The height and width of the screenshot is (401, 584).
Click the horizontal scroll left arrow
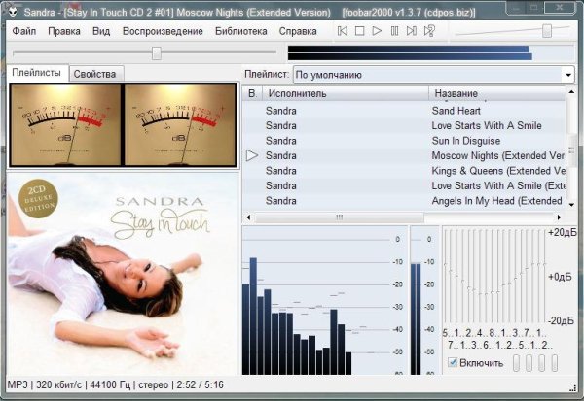(248, 217)
